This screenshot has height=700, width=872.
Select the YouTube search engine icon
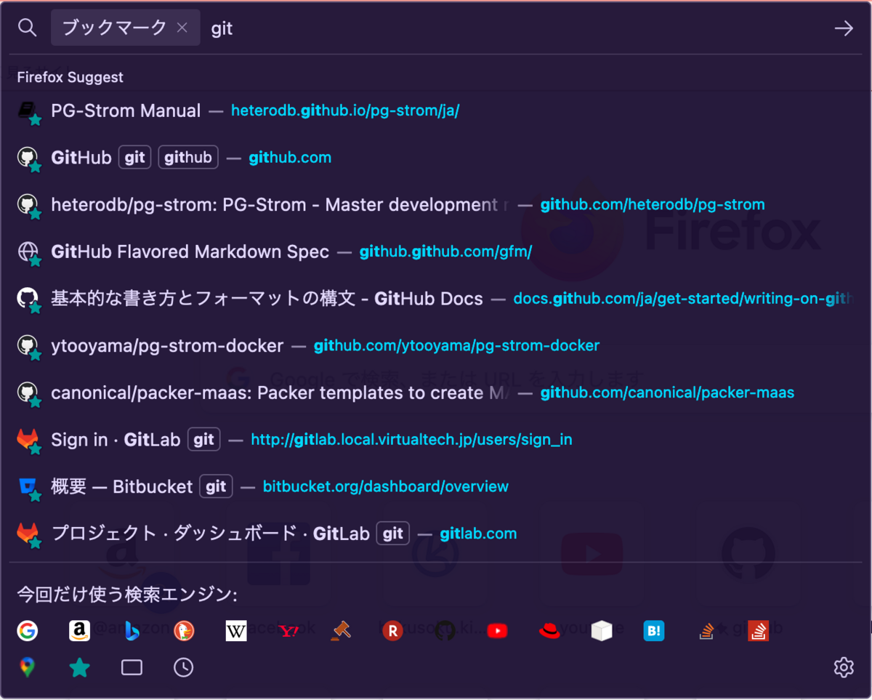497,630
